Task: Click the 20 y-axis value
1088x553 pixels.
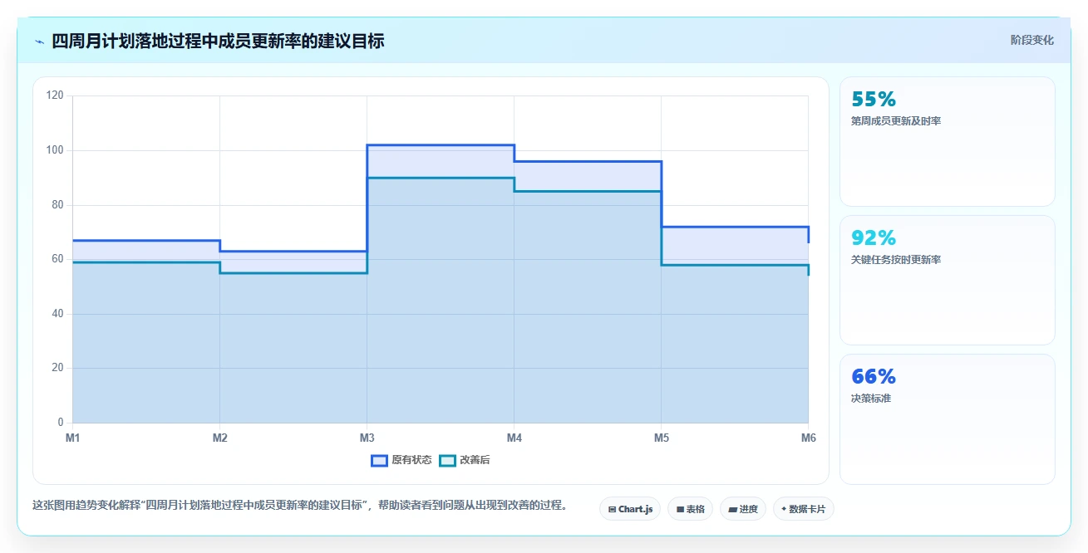Action: pos(57,368)
